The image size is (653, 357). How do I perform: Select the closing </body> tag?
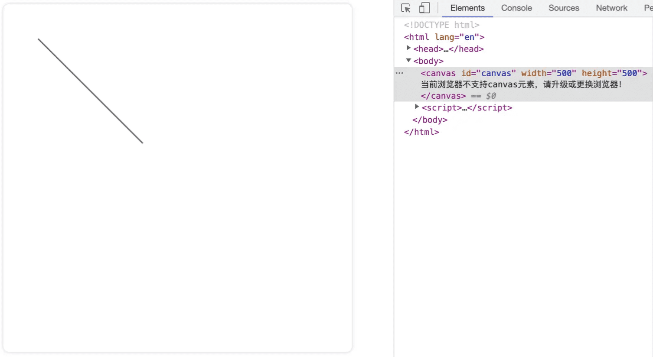tap(430, 120)
